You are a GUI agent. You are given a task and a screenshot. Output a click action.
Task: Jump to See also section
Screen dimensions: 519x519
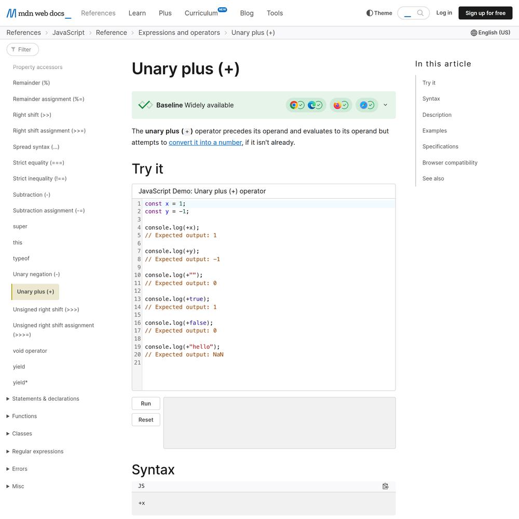433,179
